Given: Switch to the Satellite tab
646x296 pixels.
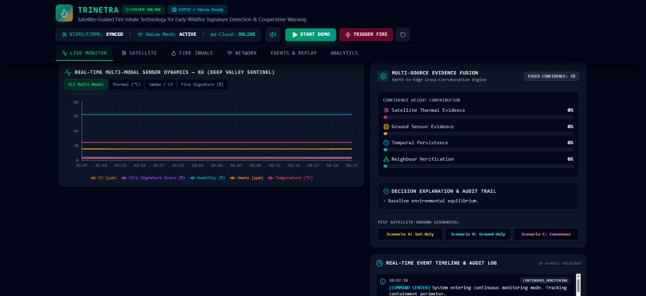Looking at the screenshot, I should (x=139, y=53).
